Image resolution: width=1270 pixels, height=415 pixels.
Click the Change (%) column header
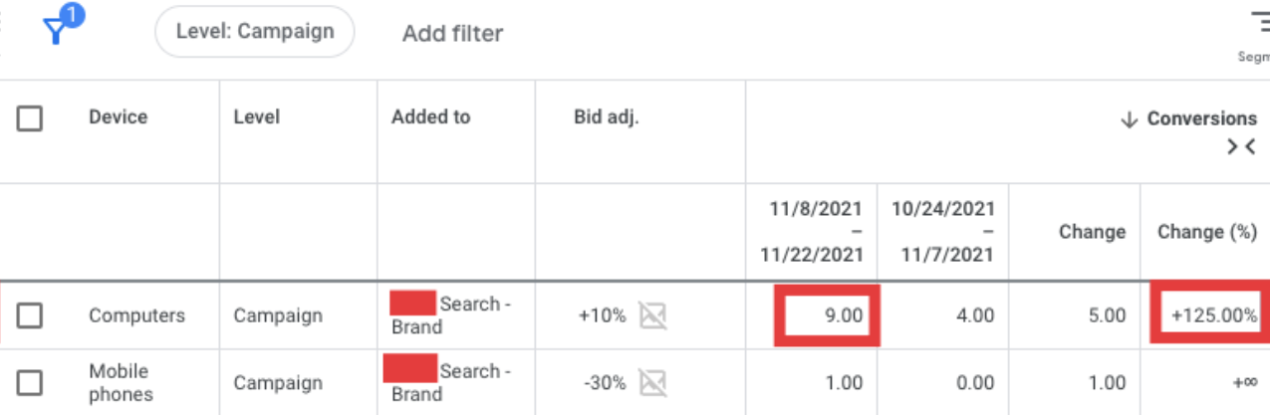(1207, 232)
